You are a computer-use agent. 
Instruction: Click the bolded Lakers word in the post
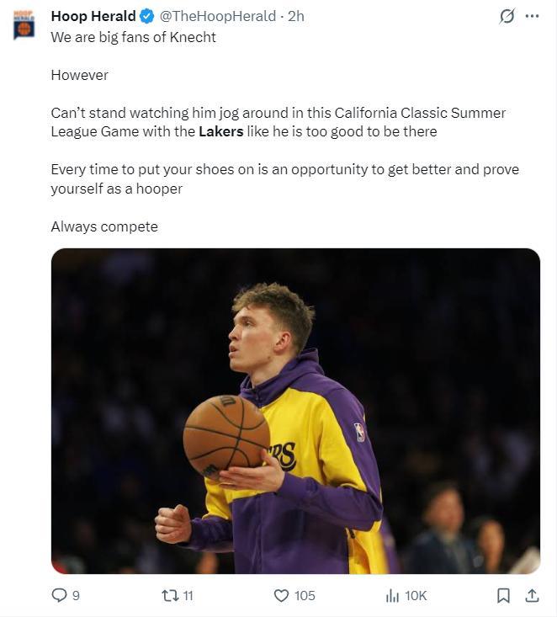pos(220,131)
